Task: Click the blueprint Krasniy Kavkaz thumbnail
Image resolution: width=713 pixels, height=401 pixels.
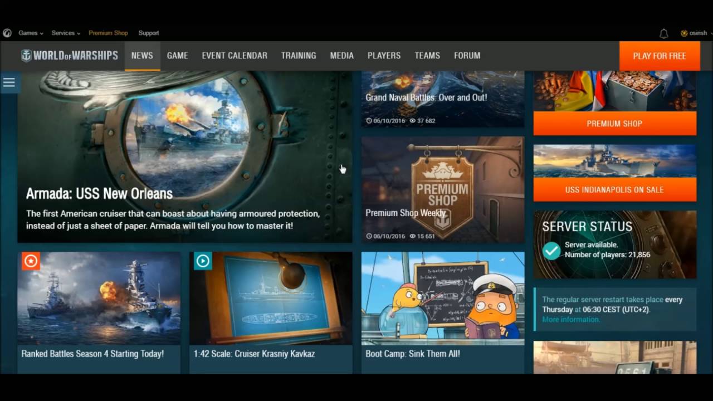Action: (x=271, y=298)
